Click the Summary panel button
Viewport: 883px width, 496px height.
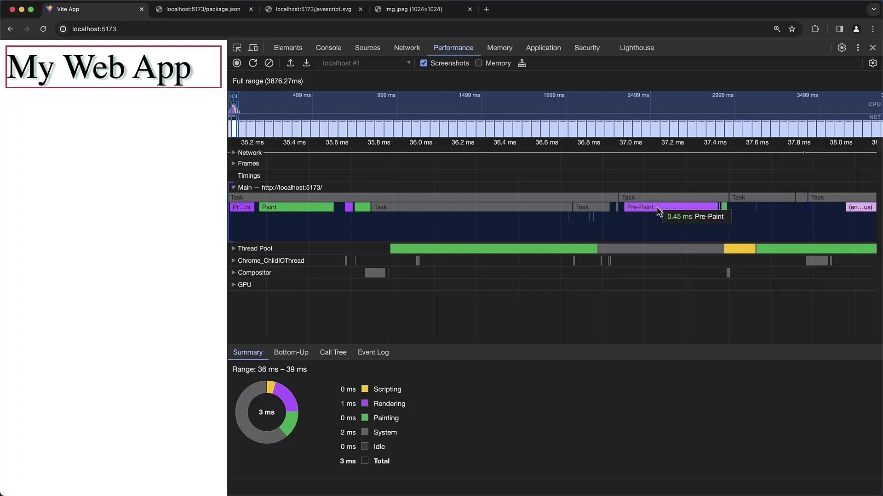(247, 352)
